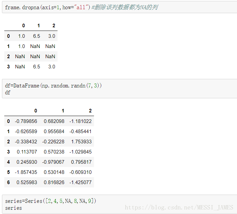The width and height of the screenshot is (237, 214).
Task: Click the series=Series code cell line
Action: pos(51,201)
